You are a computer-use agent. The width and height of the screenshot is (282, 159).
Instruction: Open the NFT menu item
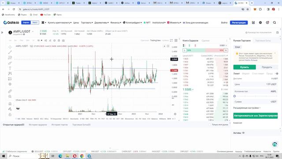(x=147, y=23)
